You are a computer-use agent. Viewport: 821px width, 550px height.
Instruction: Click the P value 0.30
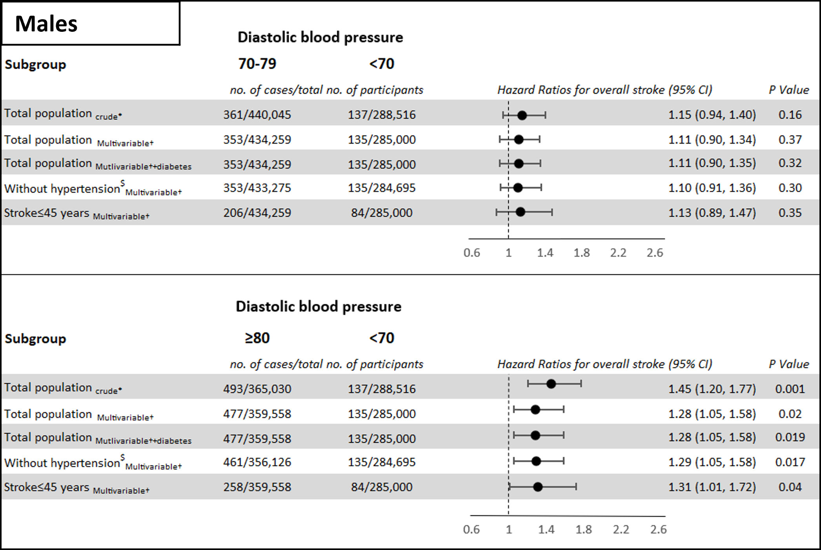tap(790, 188)
